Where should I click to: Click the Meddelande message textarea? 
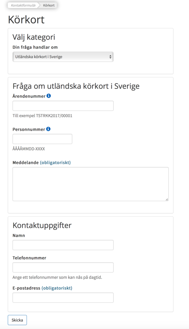pyautogui.click(x=90, y=183)
